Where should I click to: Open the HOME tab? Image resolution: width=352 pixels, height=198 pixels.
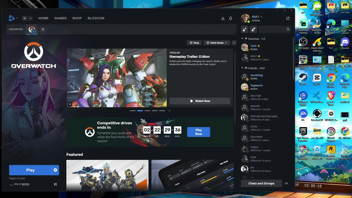(43, 18)
